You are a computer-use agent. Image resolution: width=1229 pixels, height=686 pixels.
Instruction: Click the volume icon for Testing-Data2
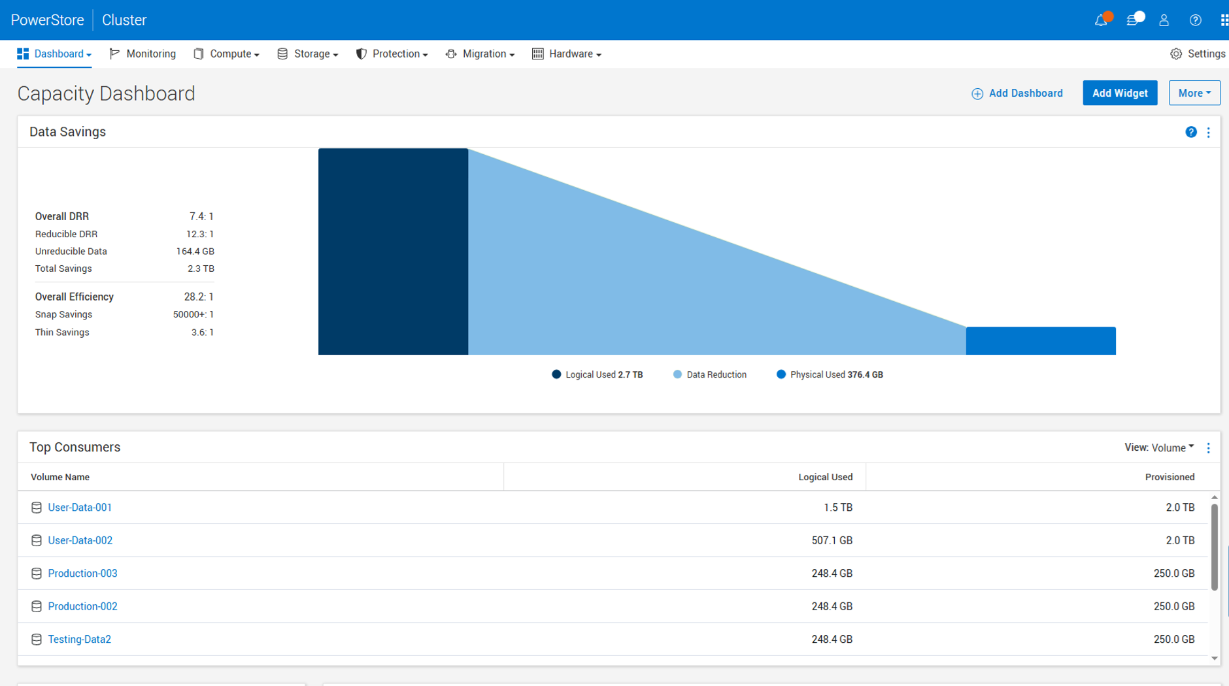point(37,640)
